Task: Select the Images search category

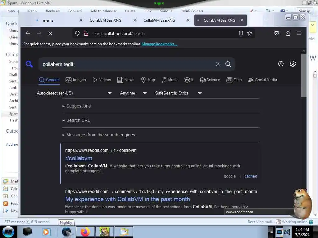Action: tap(76, 80)
